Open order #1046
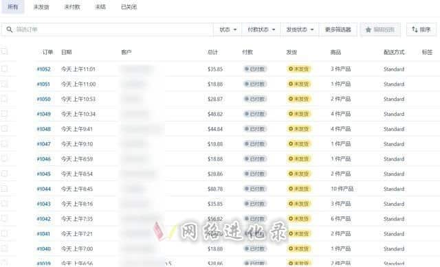The height and width of the screenshot is (267, 440). [x=44, y=159]
